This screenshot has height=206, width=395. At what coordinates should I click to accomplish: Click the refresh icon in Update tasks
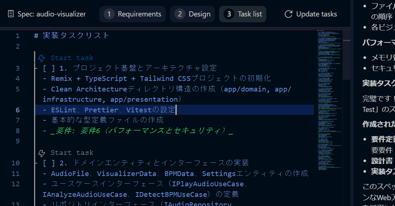tap(288, 14)
